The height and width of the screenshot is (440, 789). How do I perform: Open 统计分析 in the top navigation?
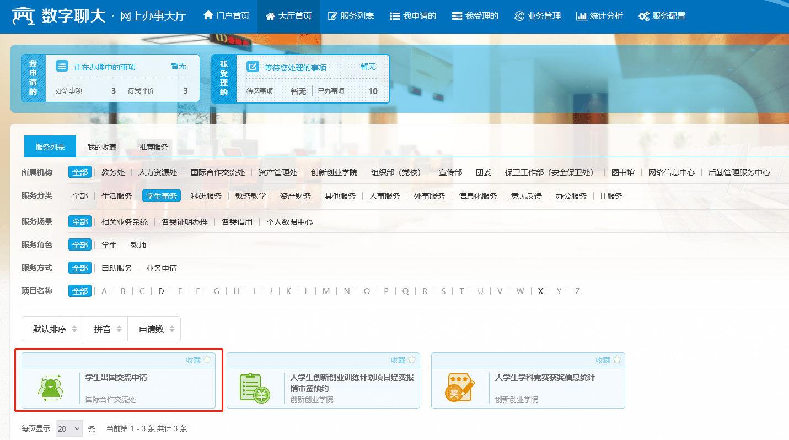[x=599, y=16]
